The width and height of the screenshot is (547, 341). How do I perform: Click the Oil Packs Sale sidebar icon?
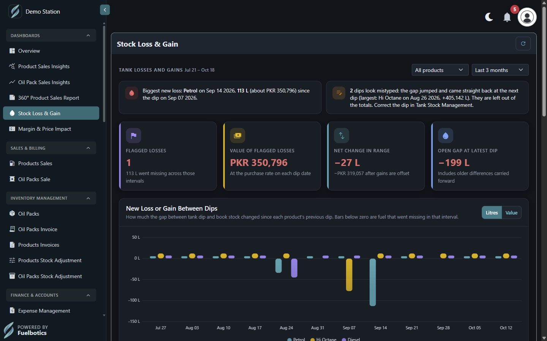tap(12, 179)
